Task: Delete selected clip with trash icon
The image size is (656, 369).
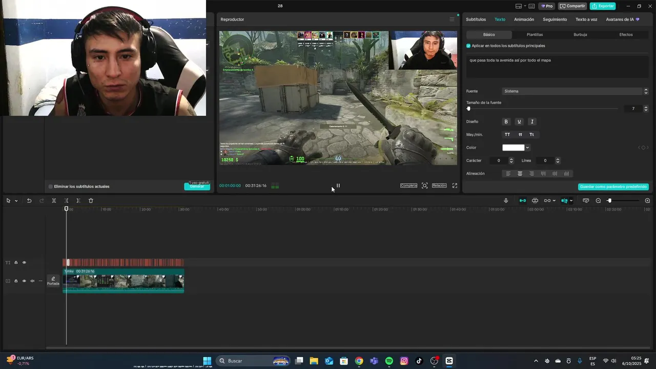Action: [91, 200]
